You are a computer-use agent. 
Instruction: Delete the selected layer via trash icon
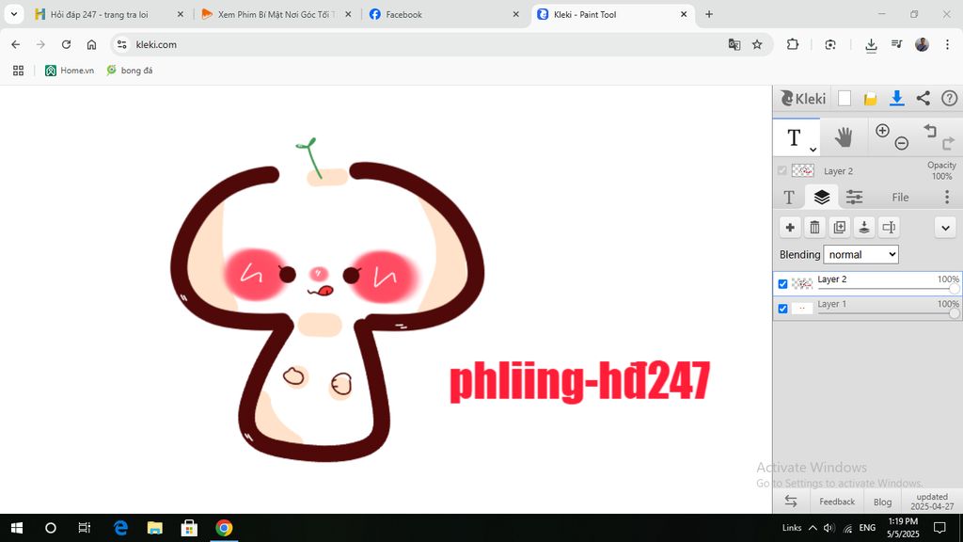[x=814, y=228]
